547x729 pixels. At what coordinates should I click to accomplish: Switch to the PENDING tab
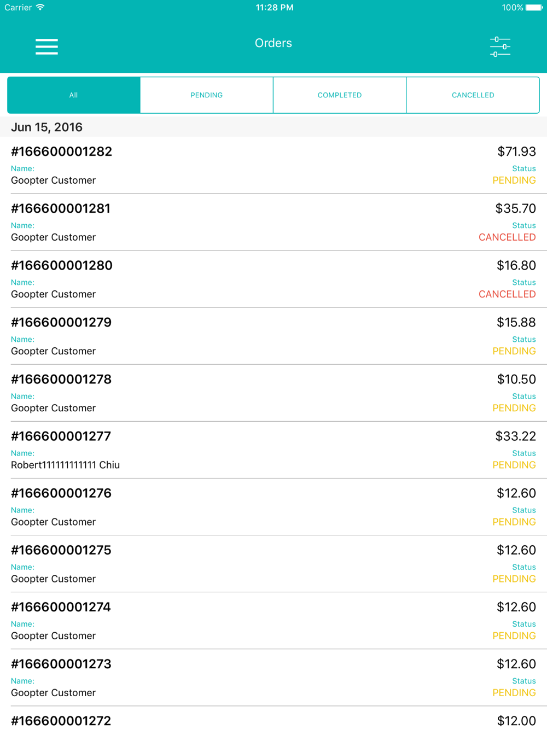(x=207, y=95)
